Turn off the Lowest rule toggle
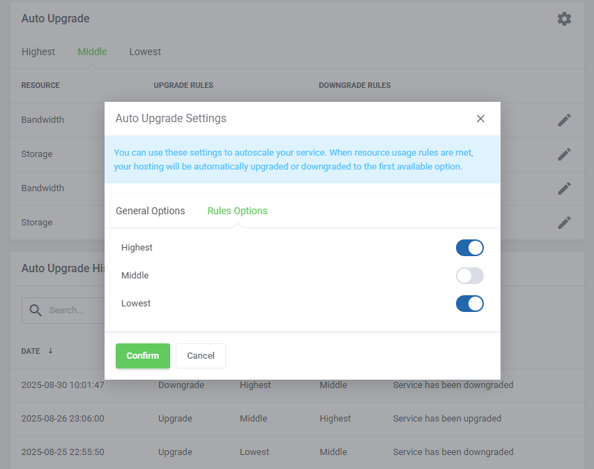 pyautogui.click(x=469, y=304)
